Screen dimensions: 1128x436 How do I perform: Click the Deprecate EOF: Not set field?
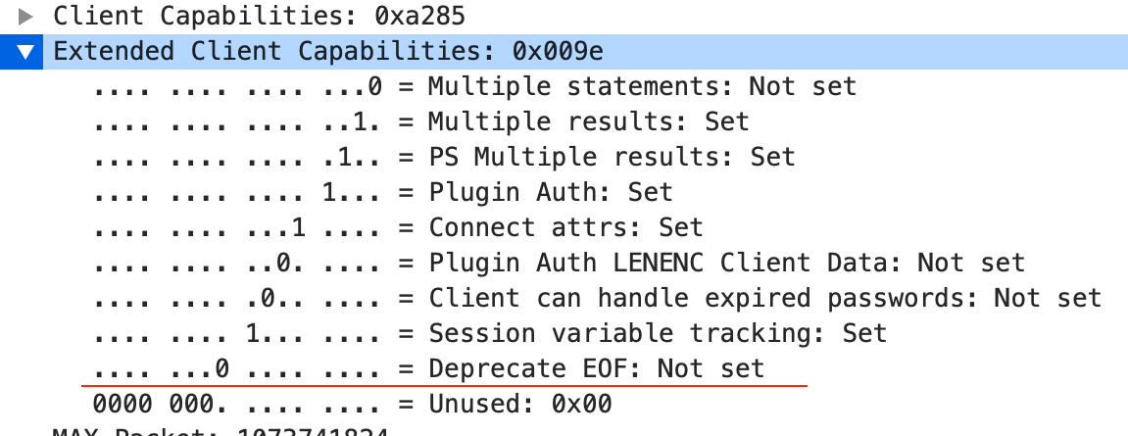tap(596, 368)
